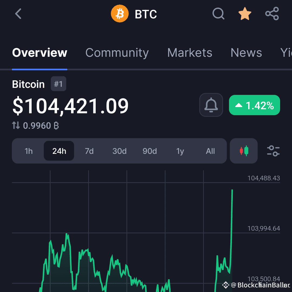Image resolution: width=292 pixels, height=292 pixels.
Task: Select the All time range option
Action: coord(210,151)
